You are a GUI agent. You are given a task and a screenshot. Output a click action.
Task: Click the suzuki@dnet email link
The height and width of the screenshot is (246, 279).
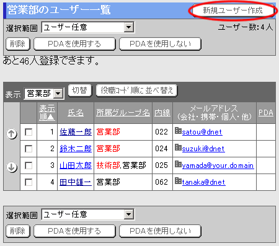coord(203,149)
